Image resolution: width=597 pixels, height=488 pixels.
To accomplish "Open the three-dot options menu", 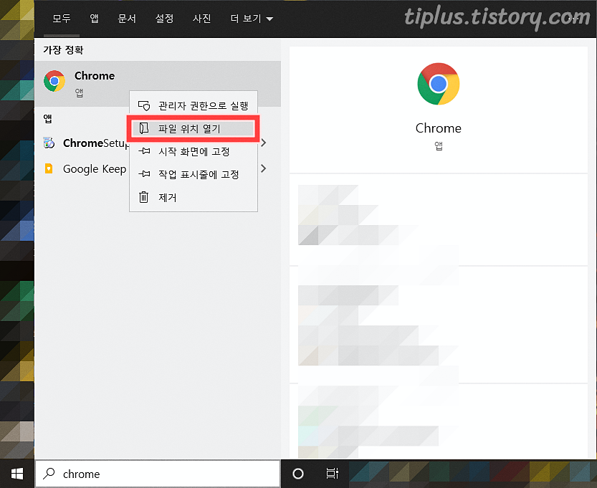I will (573, 18).
